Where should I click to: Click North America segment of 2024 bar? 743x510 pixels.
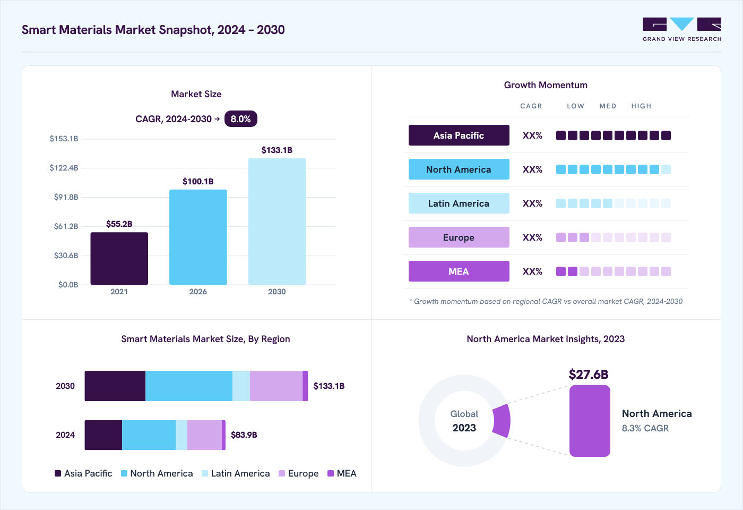(x=149, y=435)
